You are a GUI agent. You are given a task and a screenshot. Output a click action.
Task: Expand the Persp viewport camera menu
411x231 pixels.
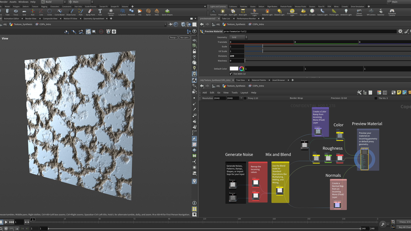point(174,37)
